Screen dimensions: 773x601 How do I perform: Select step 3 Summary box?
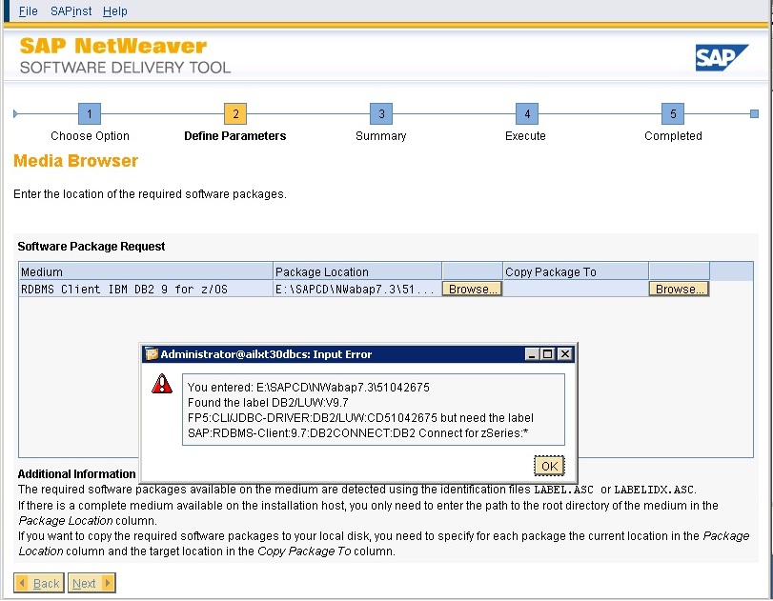[x=381, y=113]
